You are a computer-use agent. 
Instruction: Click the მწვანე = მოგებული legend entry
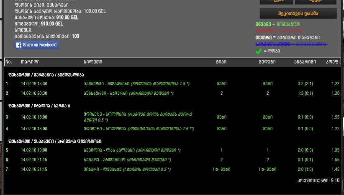278,24
